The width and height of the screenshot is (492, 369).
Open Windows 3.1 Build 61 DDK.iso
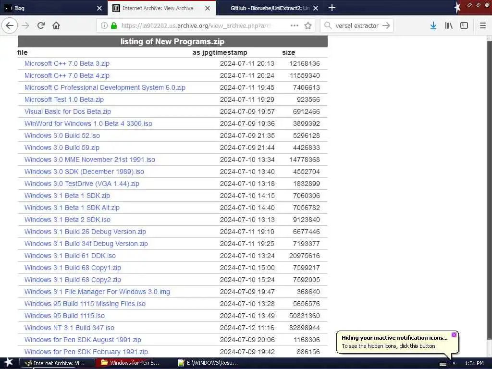(70, 256)
